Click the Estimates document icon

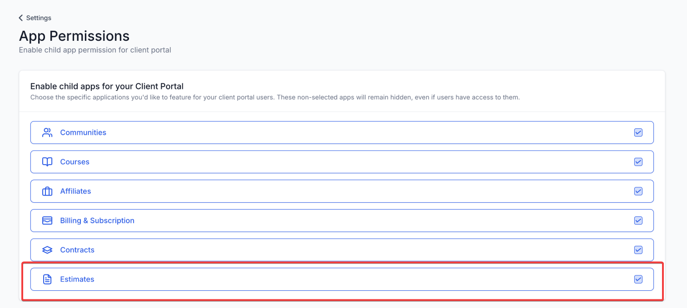pos(47,279)
